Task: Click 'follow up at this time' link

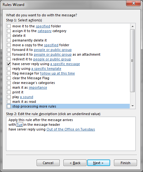Action: [57, 73]
